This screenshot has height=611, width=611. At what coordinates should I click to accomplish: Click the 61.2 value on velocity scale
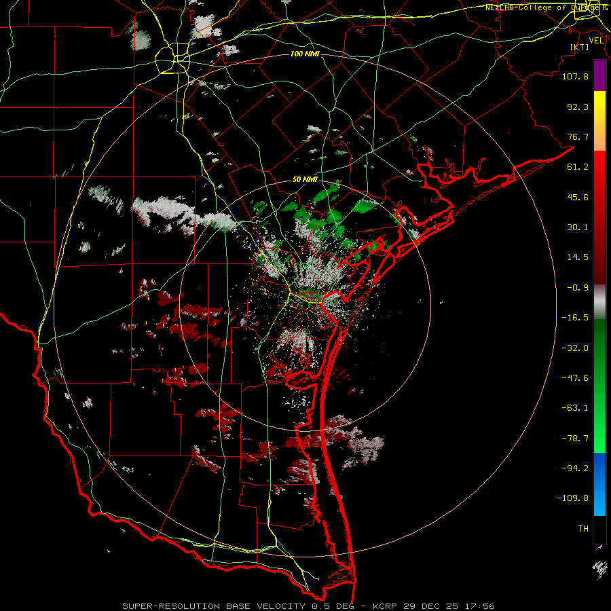pyautogui.click(x=578, y=167)
